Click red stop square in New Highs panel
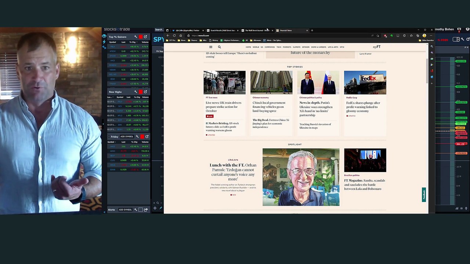Viewport: 470px width, 264px height. pos(140,92)
